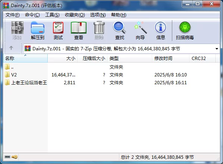Select the parent '..' folder entry
223x164 pixels.
9,67
